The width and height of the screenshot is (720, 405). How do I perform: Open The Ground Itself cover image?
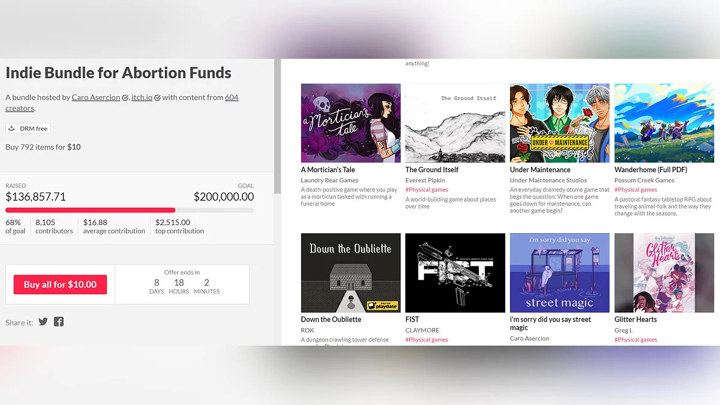[455, 123]
